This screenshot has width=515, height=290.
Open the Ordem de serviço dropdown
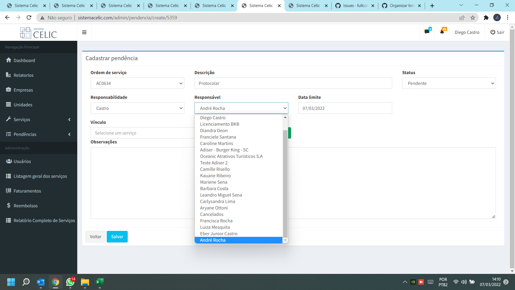pyautogui.click(x=137, y=83)
